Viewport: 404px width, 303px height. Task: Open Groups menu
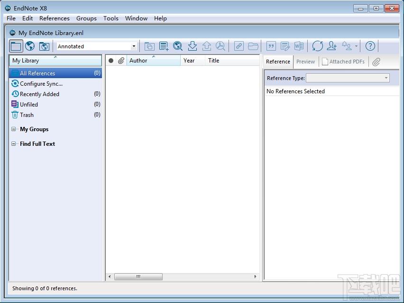click(86, 18)
